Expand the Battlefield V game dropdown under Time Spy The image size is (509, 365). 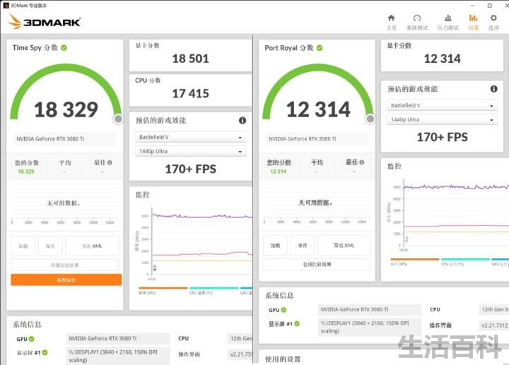[x=190, y=137]
